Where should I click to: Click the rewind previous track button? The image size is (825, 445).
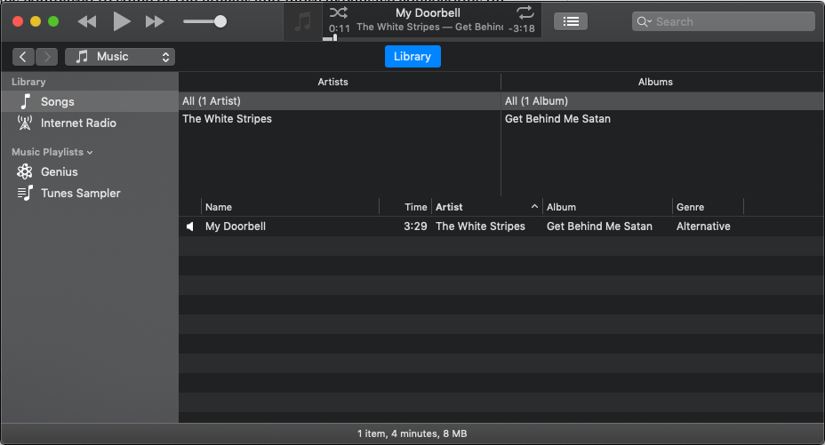coord(87,21)
